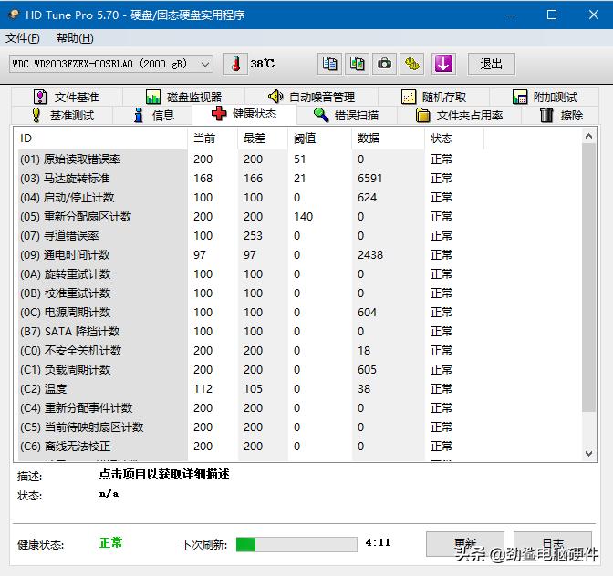Image resolution: width=613 pixels, height=576 pixels.
Task: Click the 更新 button
Action: coord(465,543)
